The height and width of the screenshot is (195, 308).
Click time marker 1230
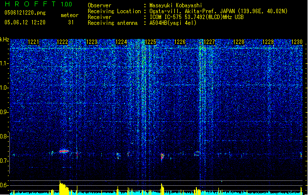pos(297,42)
